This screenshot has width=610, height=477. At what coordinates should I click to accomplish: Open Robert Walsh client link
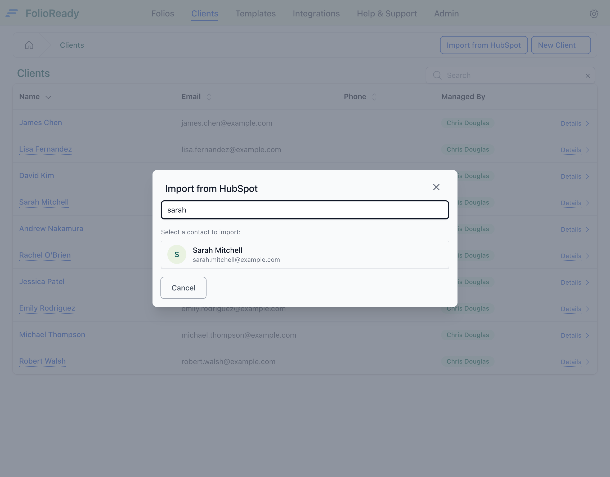click(x=42, y=361)
